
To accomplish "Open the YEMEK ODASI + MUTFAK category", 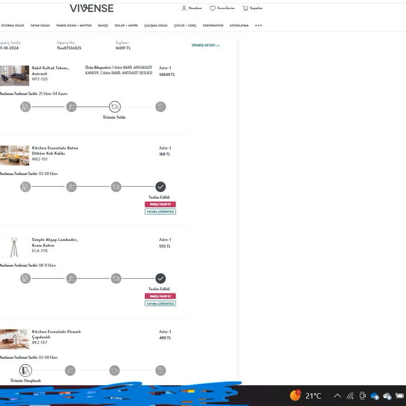I will click(74, 25).
